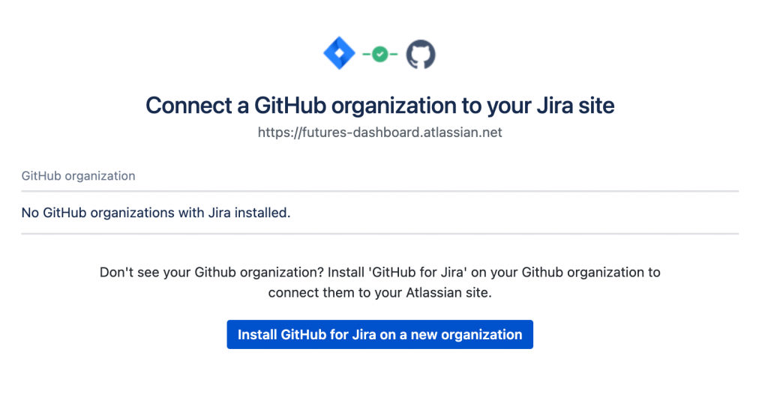Screen dimensions: 768x394
Task: Click the green dash right of checkmark
Action: [x=393, y=54]
